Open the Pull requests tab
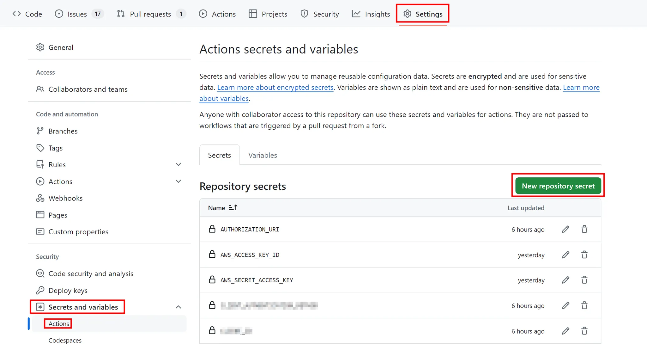This screenshot has width=647, height=344. [x=151, y=14]
